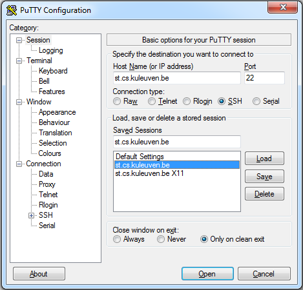Click the Port number field
The width and height of the screenshot is (303, 290).
264,78
